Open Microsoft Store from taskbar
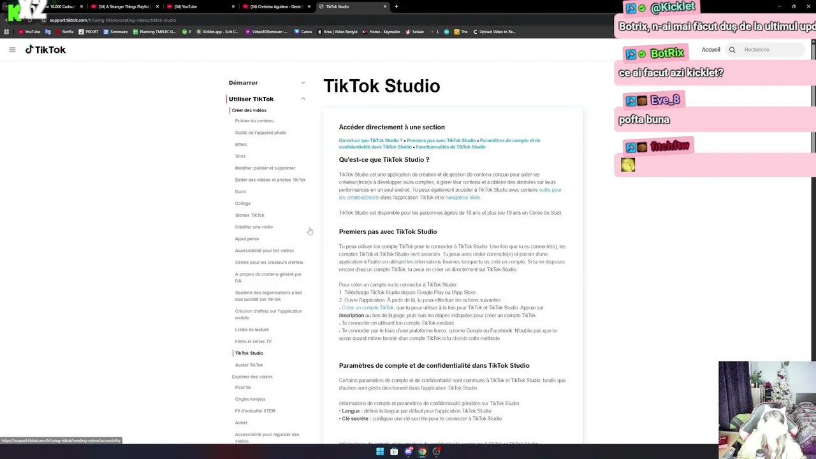 coord(394,451)
